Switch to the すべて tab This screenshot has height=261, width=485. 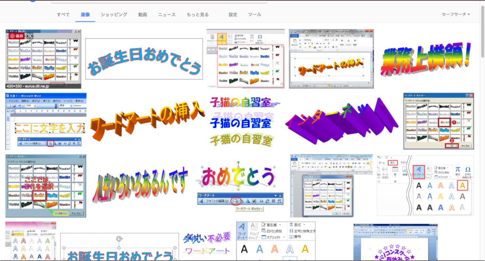click(63, 15)
